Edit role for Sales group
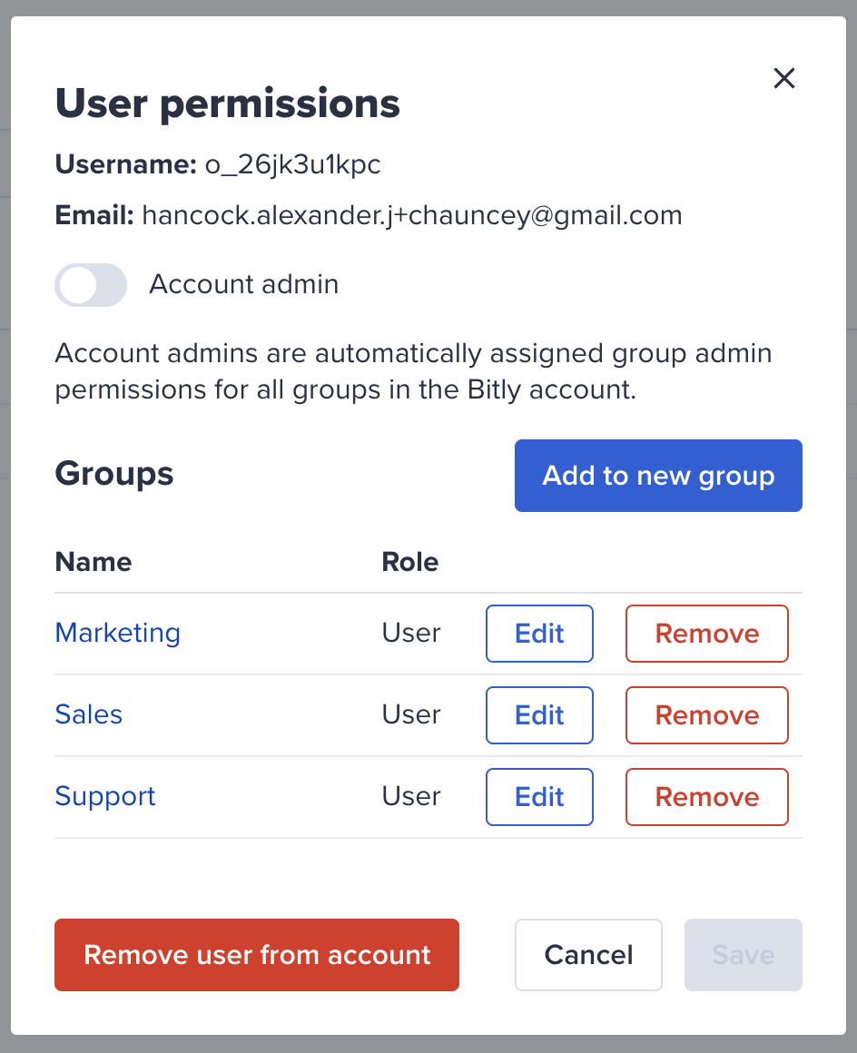The height and width of the screenshot is (1053, 857). (539, 715)
